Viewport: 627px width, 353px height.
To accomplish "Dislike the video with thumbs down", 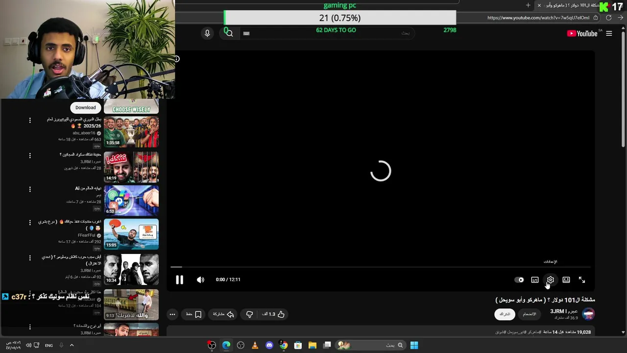I will point(249,314).
